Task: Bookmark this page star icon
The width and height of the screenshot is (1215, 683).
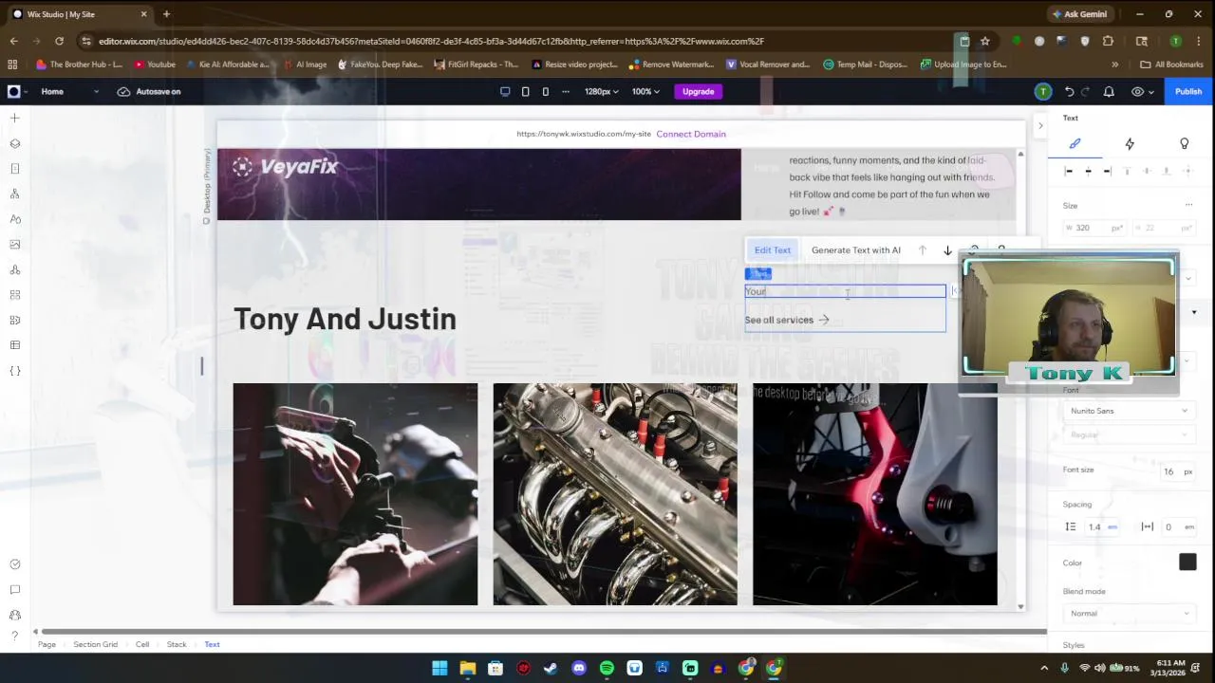Action: pyautogui.click(x=985, y=41)
